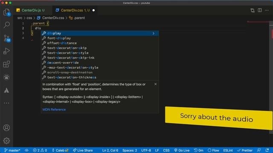Click the paw-print icon in activity bar
The width and height of the screenshot is (273, 153).
pyautogui.click(x=6, y=77)
